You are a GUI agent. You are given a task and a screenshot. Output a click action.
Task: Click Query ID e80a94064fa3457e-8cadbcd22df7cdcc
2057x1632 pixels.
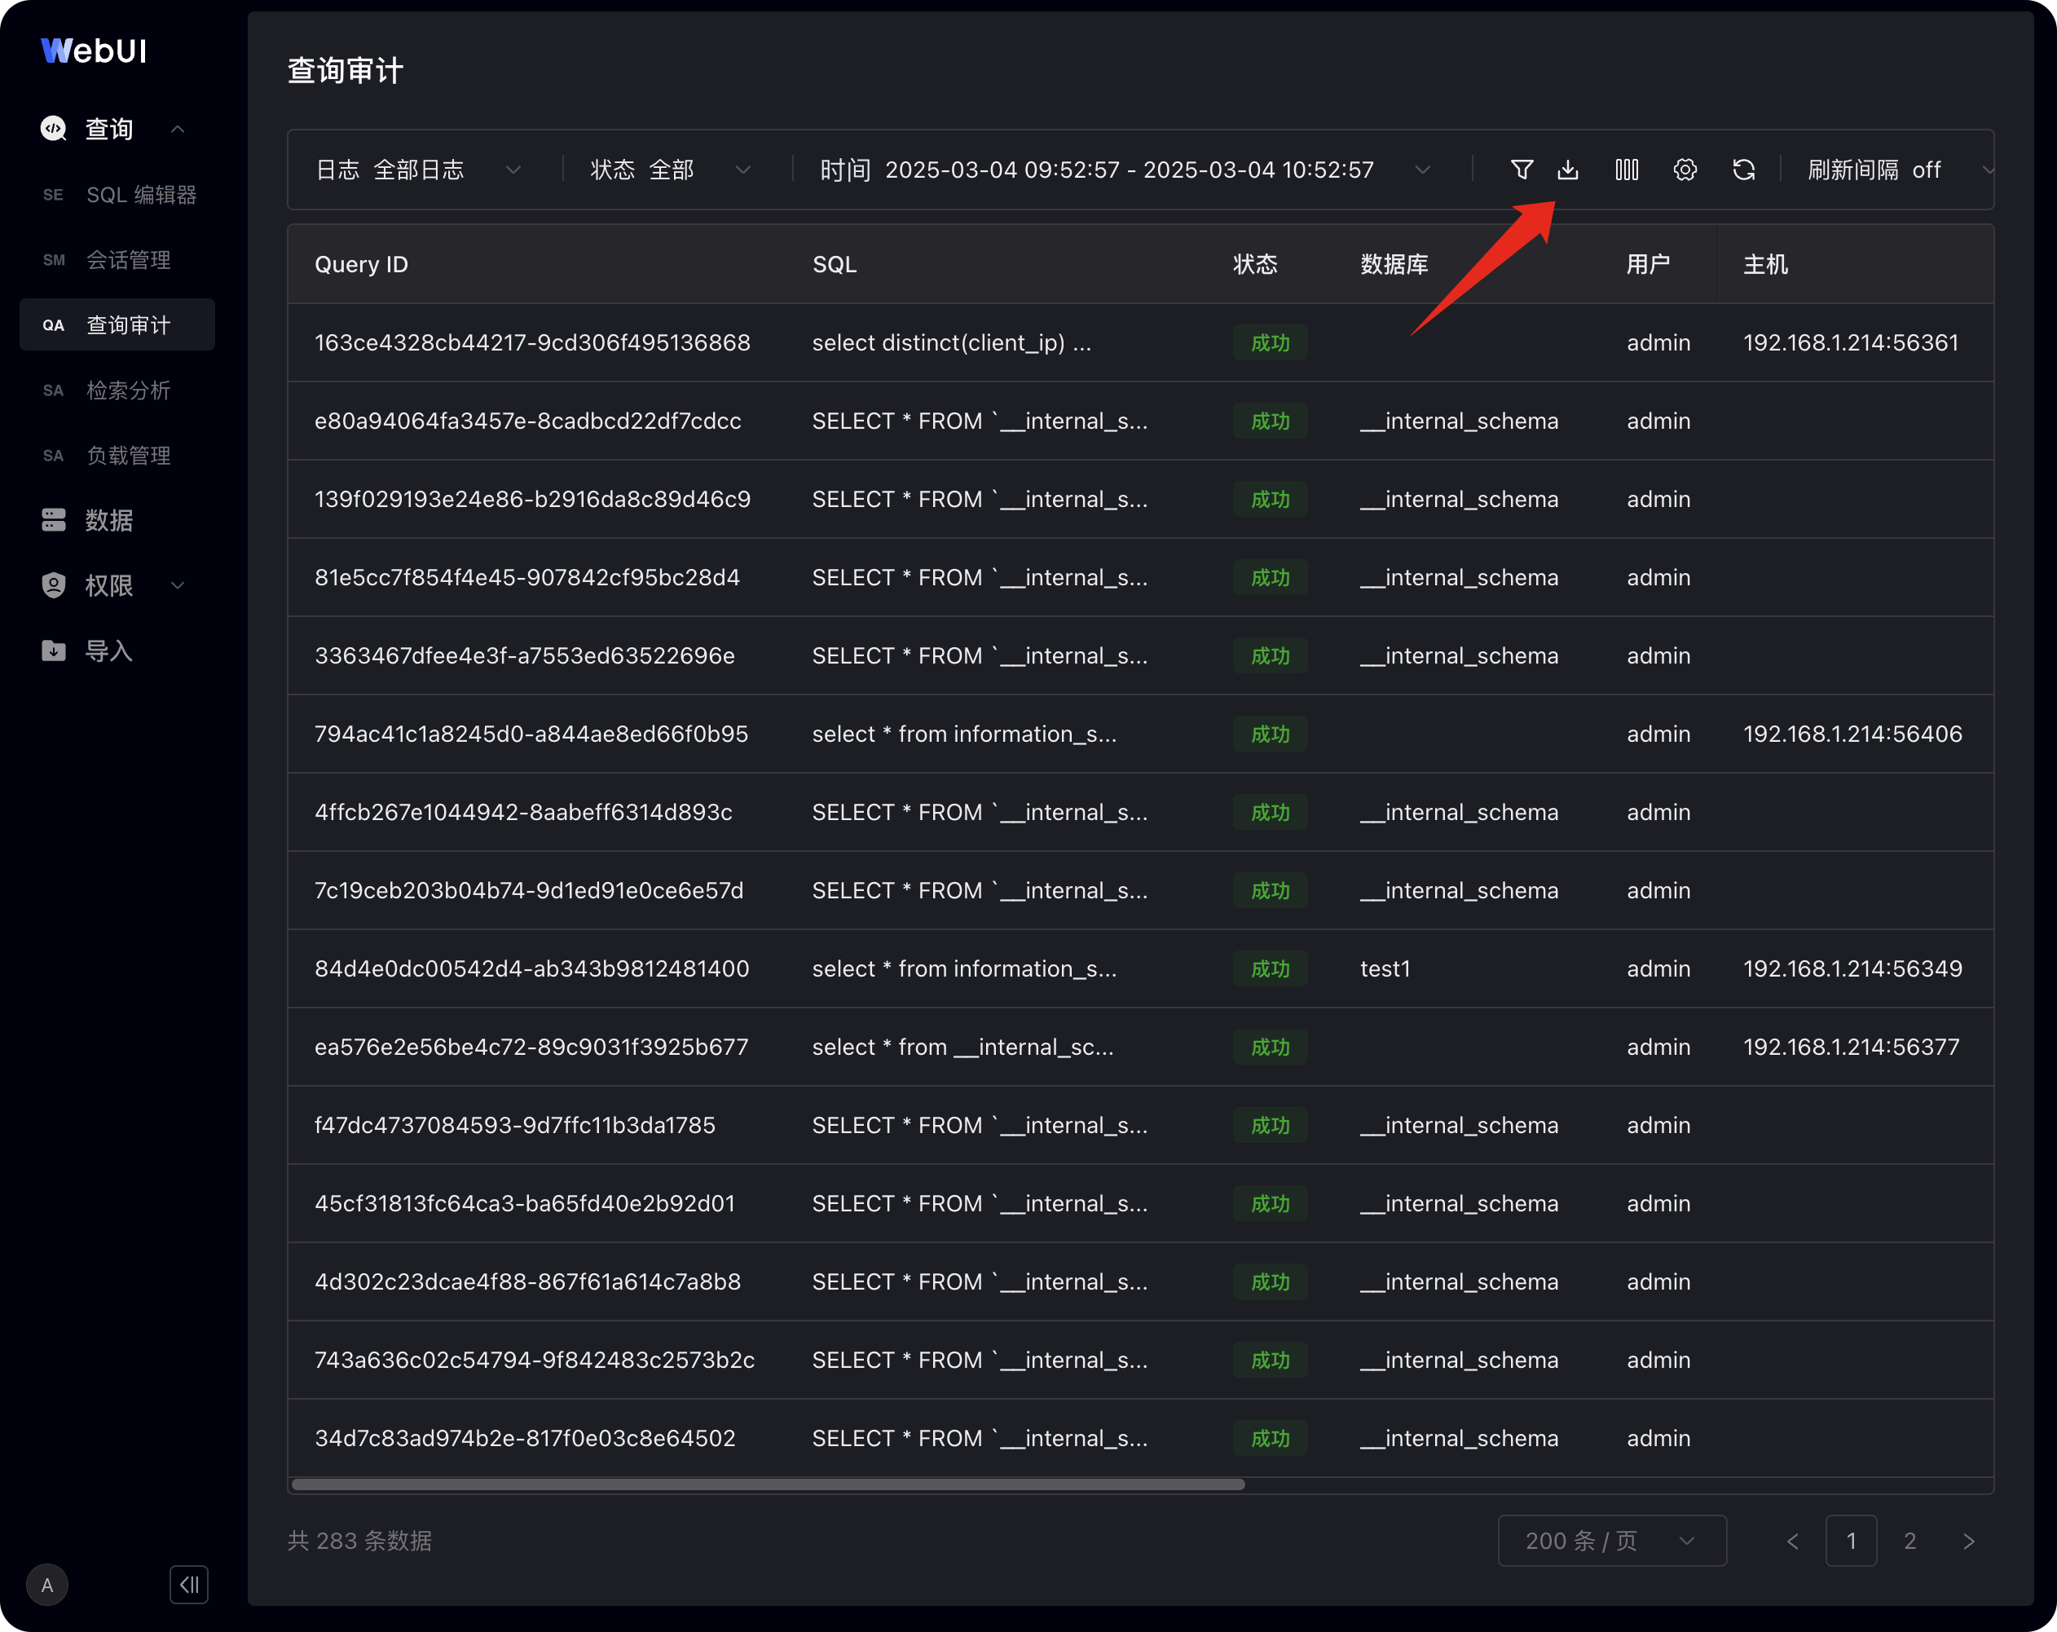[527, 421]
